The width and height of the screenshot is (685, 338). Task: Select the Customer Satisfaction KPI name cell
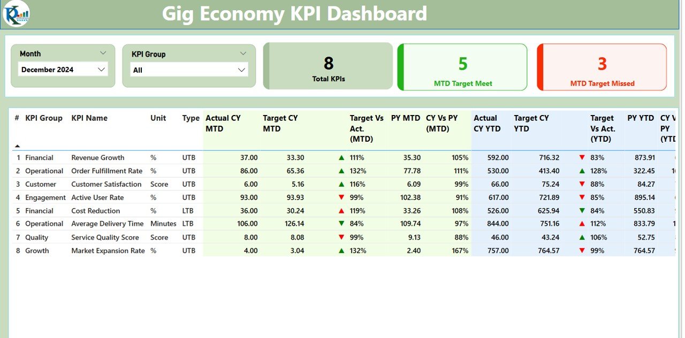pyautogui.click(x=106, y=185)
